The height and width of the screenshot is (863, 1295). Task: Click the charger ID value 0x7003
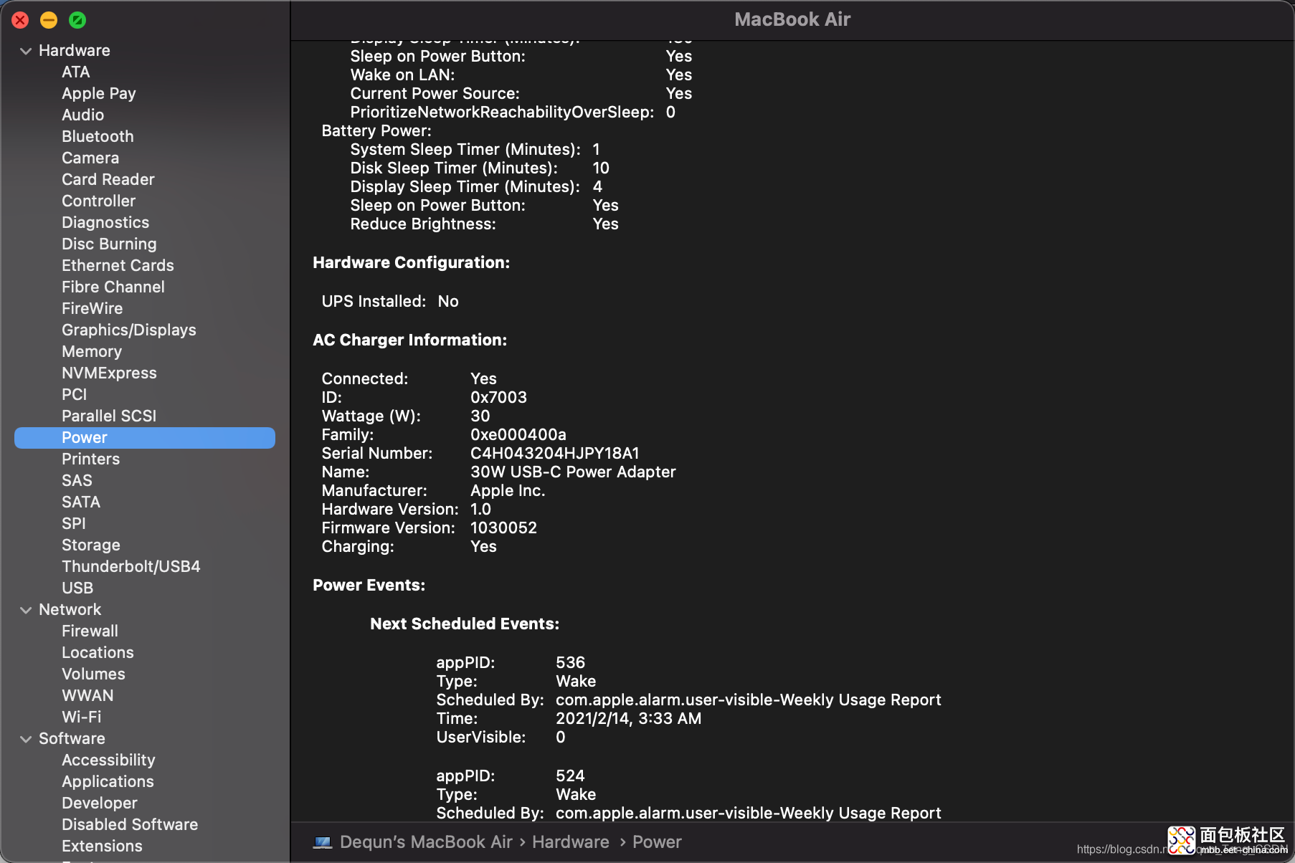(498, 398)
